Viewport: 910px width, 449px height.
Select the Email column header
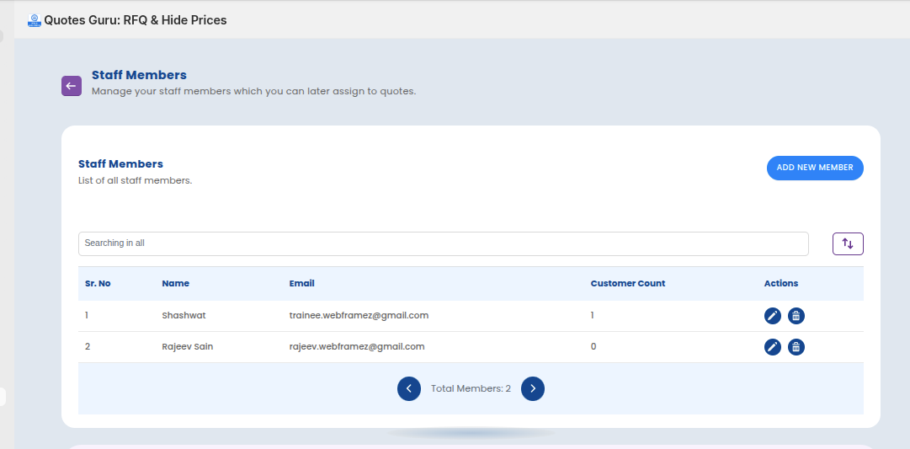tap(301, 284)
